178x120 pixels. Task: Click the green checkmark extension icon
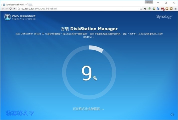[154, 8]
